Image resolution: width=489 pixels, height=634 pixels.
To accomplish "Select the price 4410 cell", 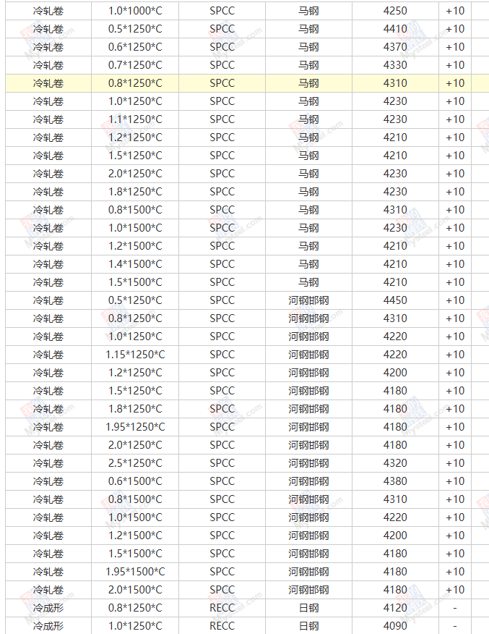I will [395, 29].
